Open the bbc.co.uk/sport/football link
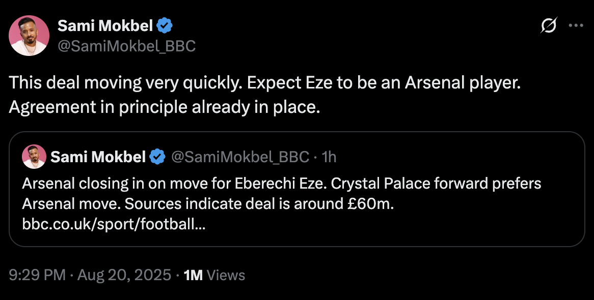This screenshot has width=594, height=300. (114, 224)
